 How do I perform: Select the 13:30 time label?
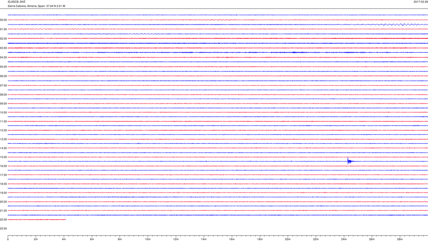click(x=3, y=139)
